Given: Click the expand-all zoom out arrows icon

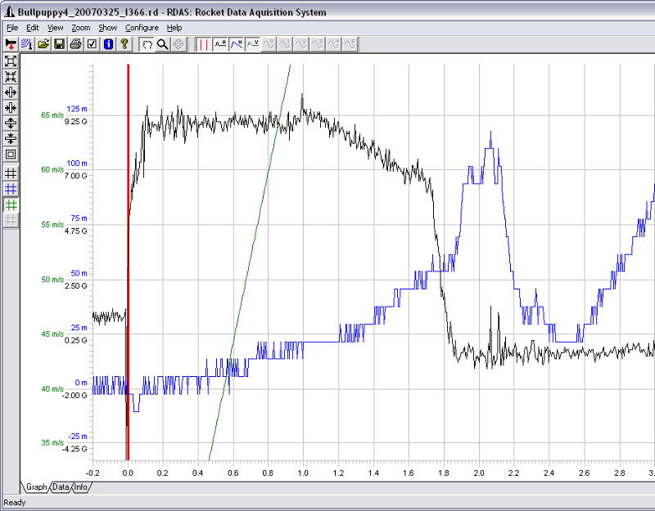Looking at the screenshot, I should 11,61.
